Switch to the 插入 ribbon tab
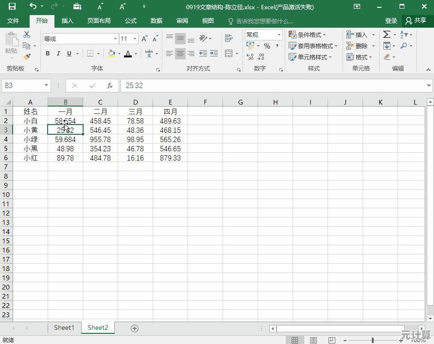 67,21
